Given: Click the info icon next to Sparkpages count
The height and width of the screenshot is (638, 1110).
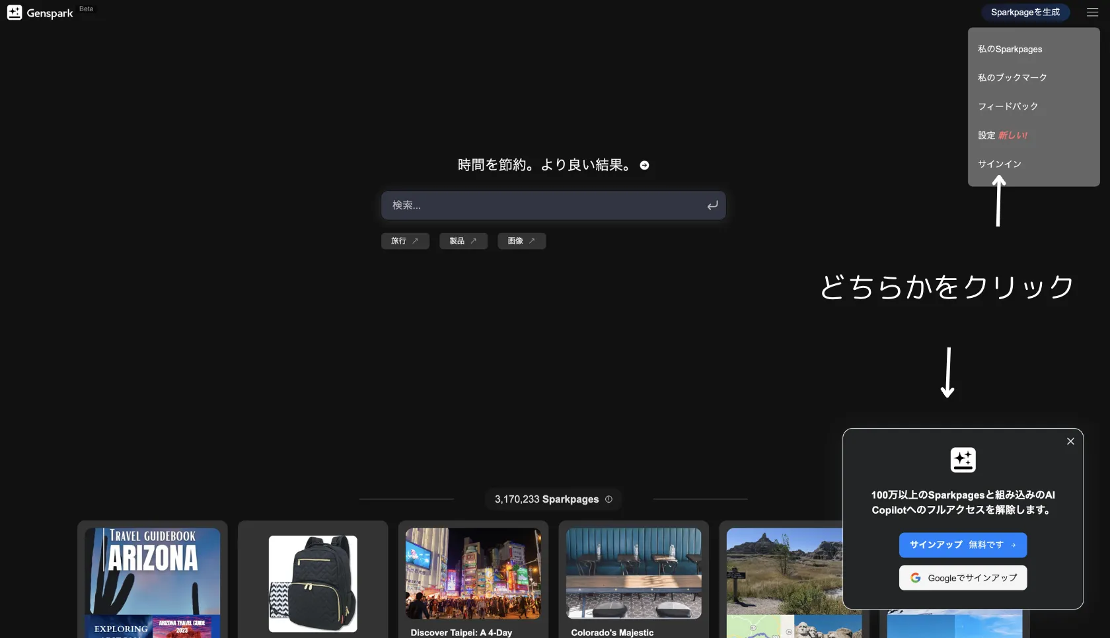Looking at the screenshot, I should pyautogui.click(x=609, y=499).
